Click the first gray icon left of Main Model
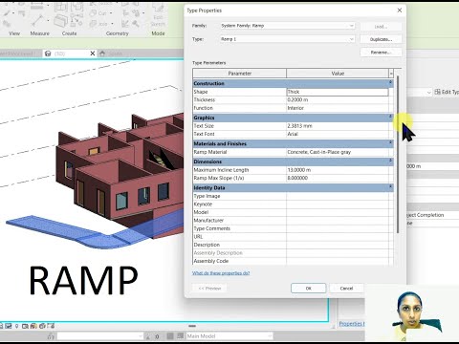 (x=170, y=336)
